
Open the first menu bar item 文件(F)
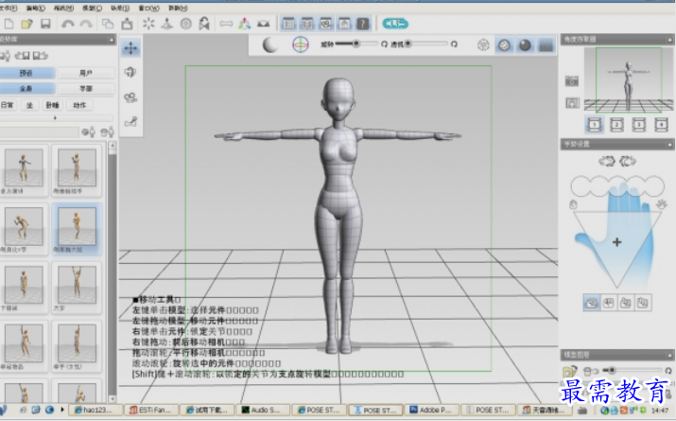click(x=9, y=9)
